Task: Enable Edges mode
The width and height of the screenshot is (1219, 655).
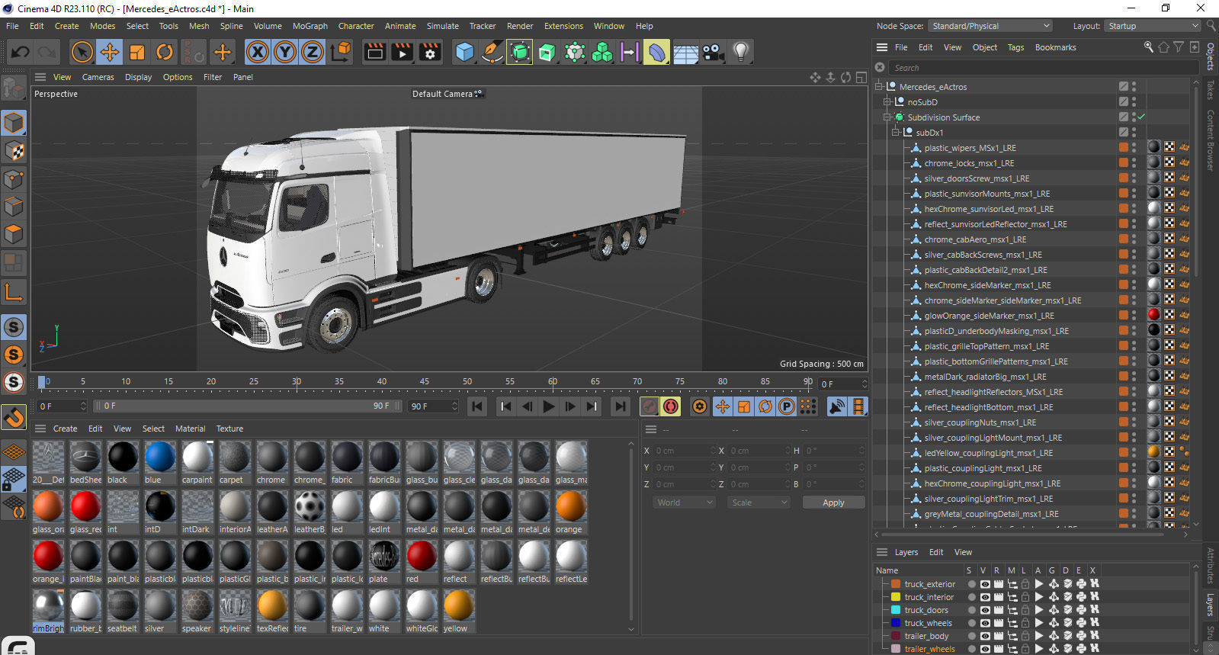Action: click(x=14, y=207)
